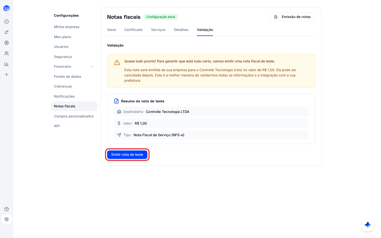This screenshot has height=238, width=381.
Task: Click the document check icon beside Resumo
Action: 116,101
